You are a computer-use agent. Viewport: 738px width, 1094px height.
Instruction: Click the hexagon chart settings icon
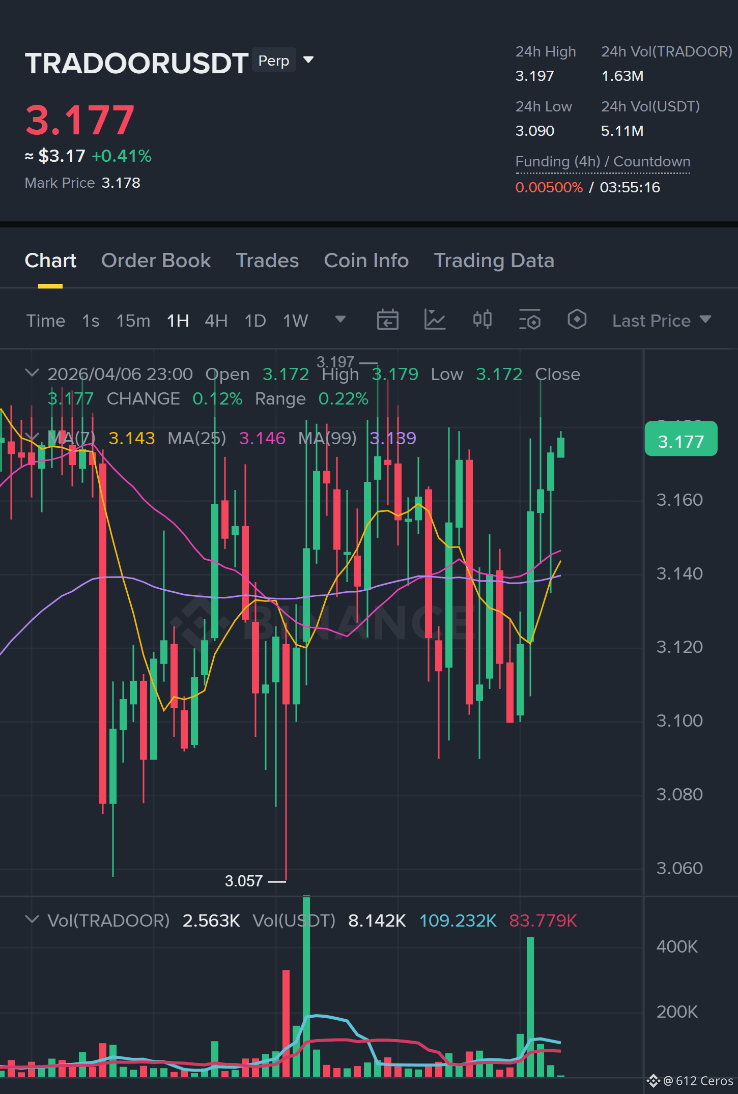point(577,320)
